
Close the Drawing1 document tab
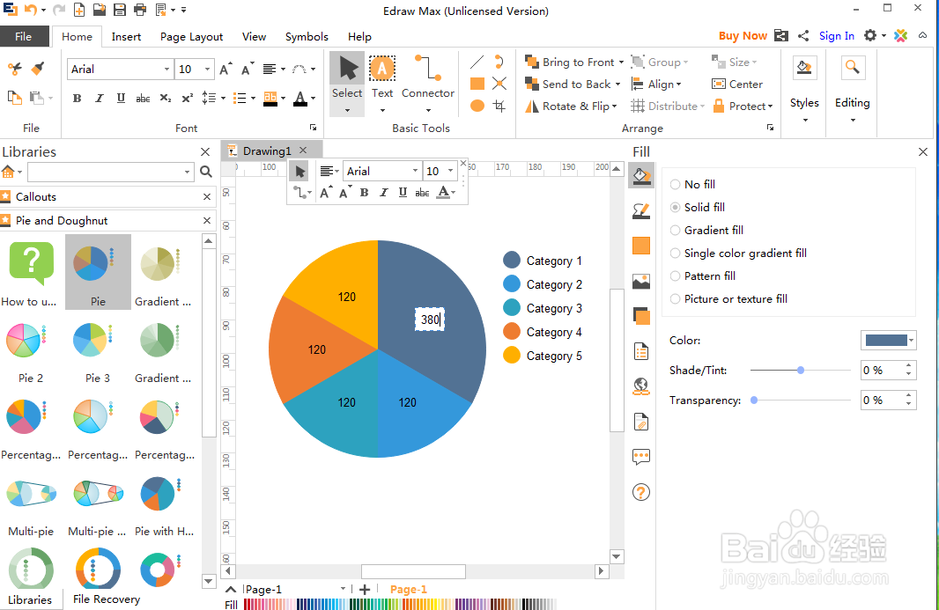[303, 151]
